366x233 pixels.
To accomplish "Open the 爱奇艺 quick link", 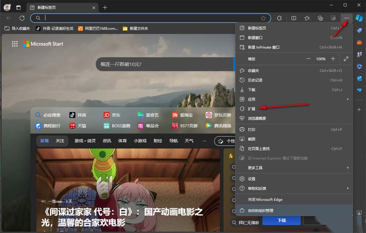I will click(x=148, y=115).
